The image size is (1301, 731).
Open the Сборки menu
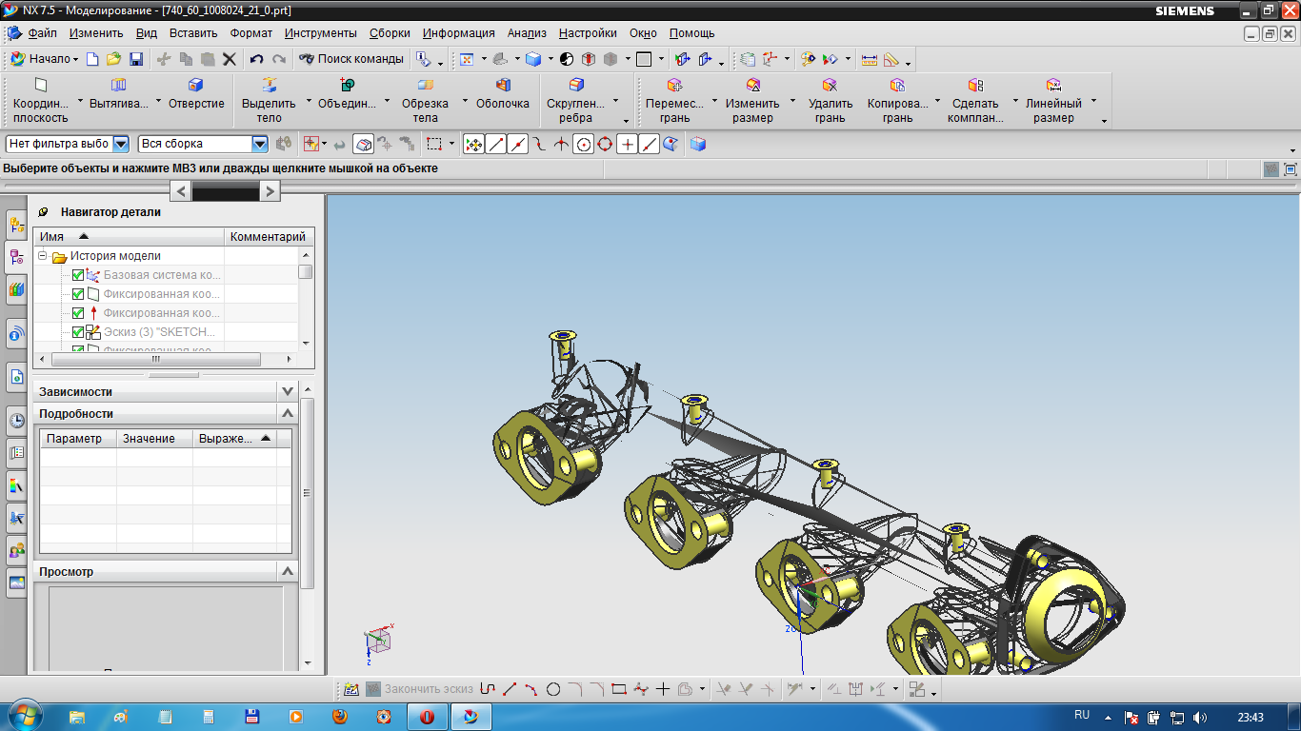(390, 32)
